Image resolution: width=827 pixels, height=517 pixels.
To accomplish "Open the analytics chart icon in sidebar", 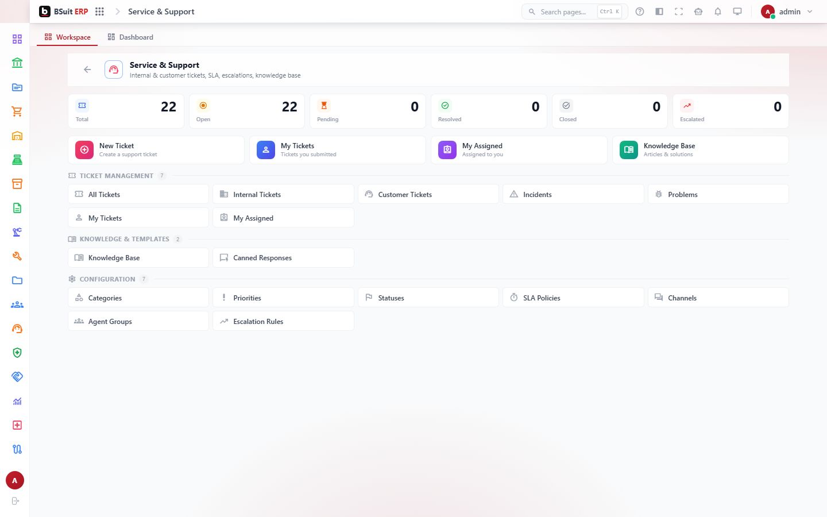I will (x=17, y=401).
